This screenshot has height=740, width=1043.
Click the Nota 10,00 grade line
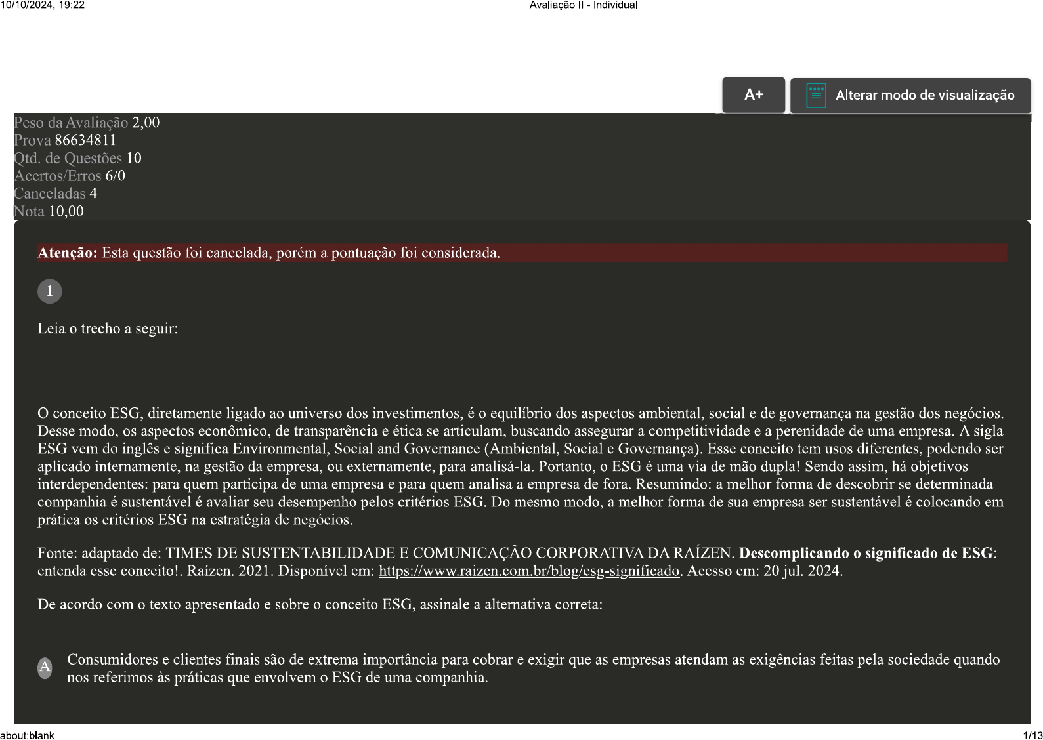click(49, 211)
